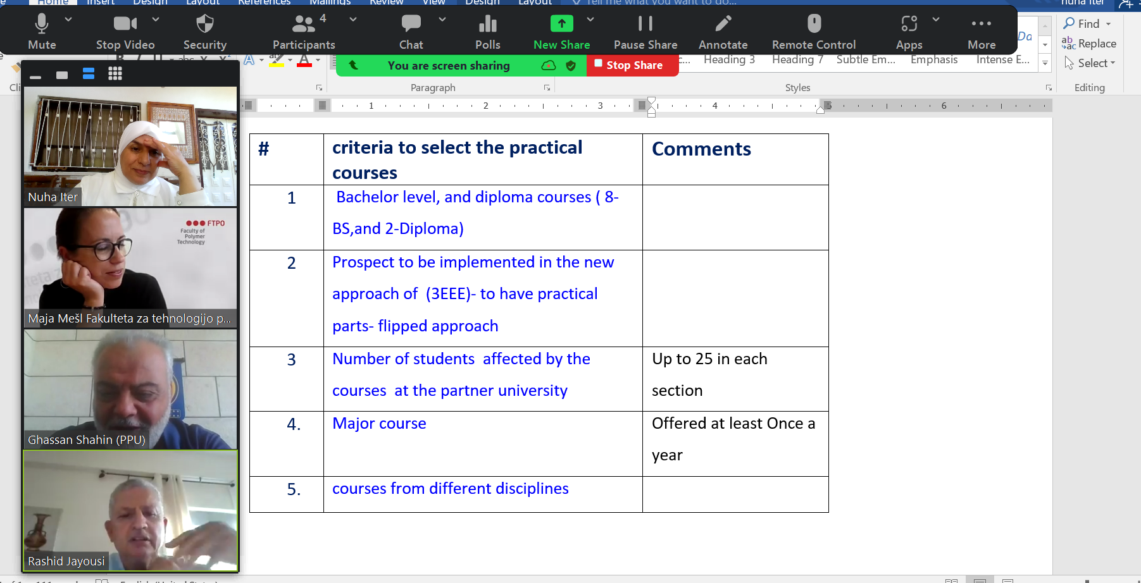Open the Participants panel
The height and width of the screenshot is (583, 1141).
pos(304,32)
